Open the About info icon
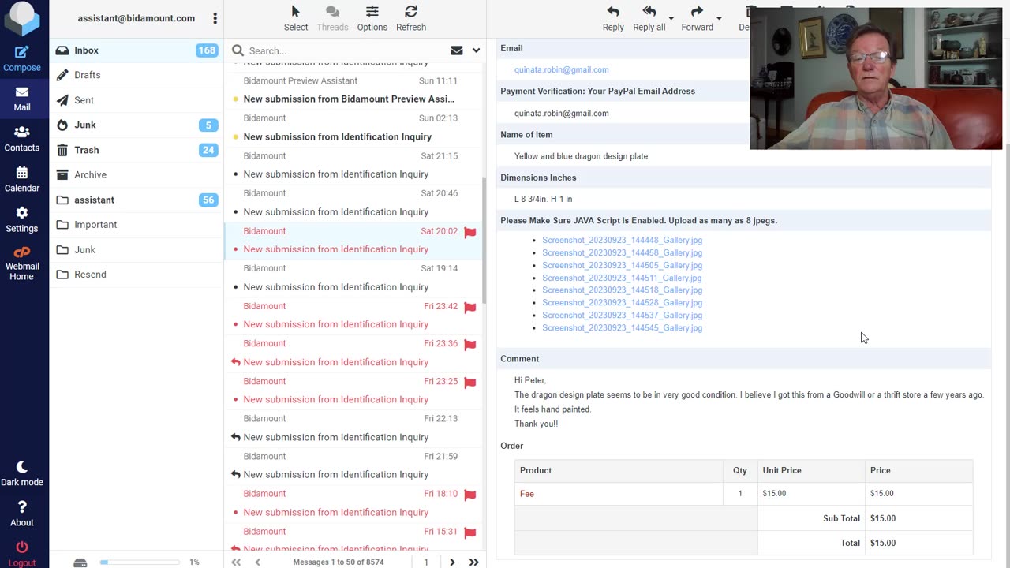Image resolution: width=1010 pixels, height=568 pixels. pyautogui.click(x=21, y=514)
